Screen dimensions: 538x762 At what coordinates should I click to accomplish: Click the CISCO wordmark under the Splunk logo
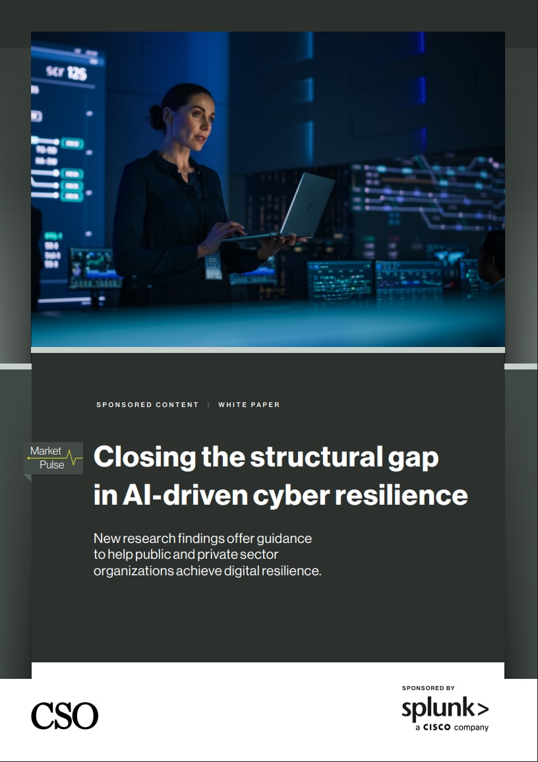[436, 726]
